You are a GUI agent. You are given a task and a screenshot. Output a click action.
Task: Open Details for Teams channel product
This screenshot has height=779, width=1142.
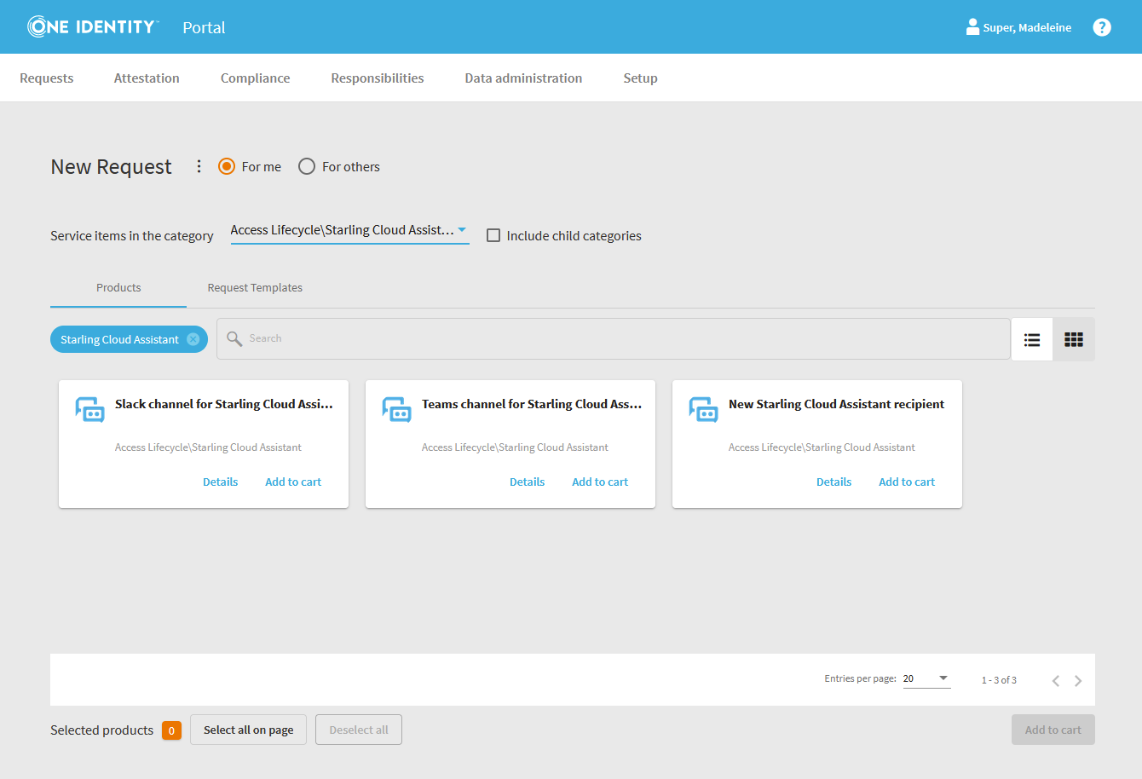[527, 482]
